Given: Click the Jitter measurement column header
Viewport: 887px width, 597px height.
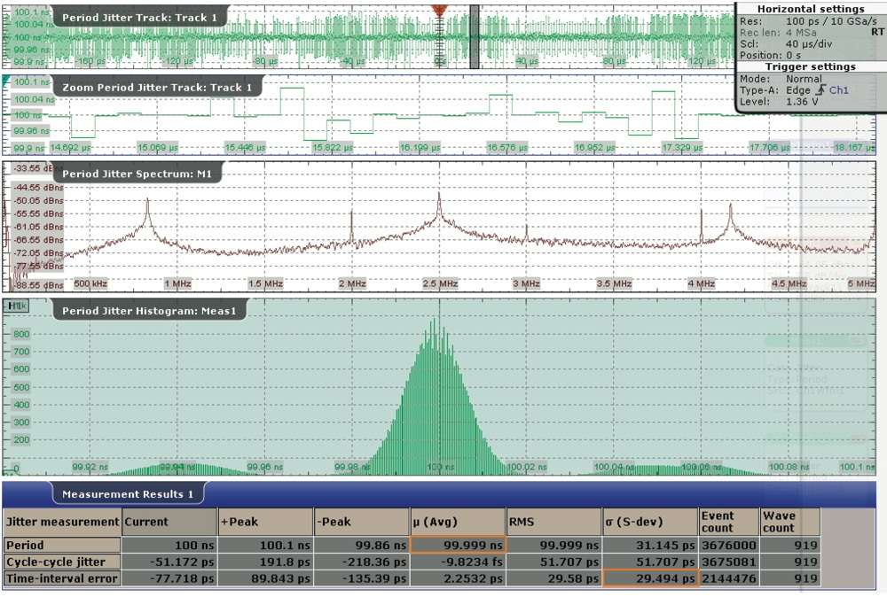Looking at the screenshot, I should [x=62, y=522].
